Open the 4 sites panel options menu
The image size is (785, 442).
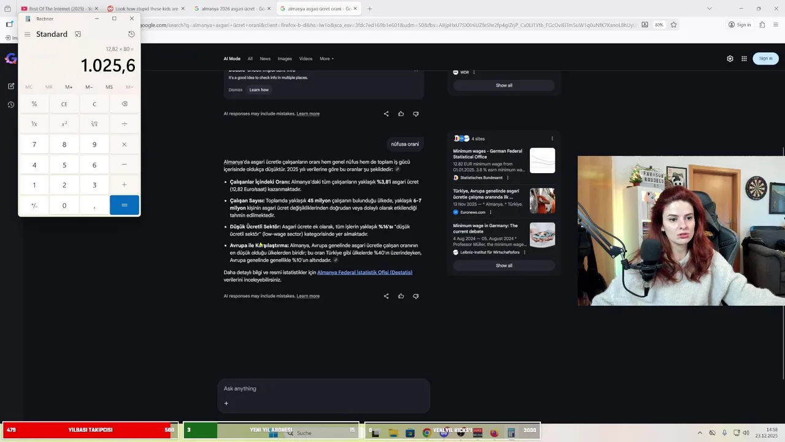click(552, 139)
